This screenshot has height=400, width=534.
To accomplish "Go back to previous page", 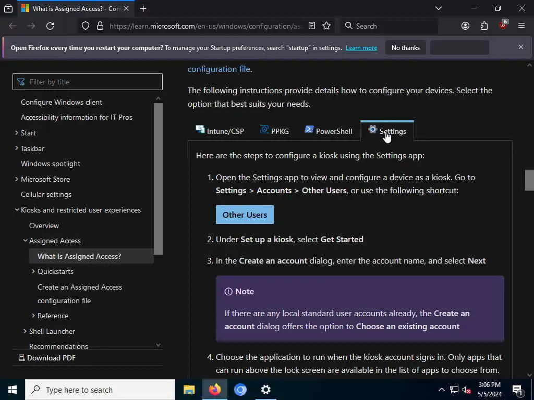I will coord(13,26).
